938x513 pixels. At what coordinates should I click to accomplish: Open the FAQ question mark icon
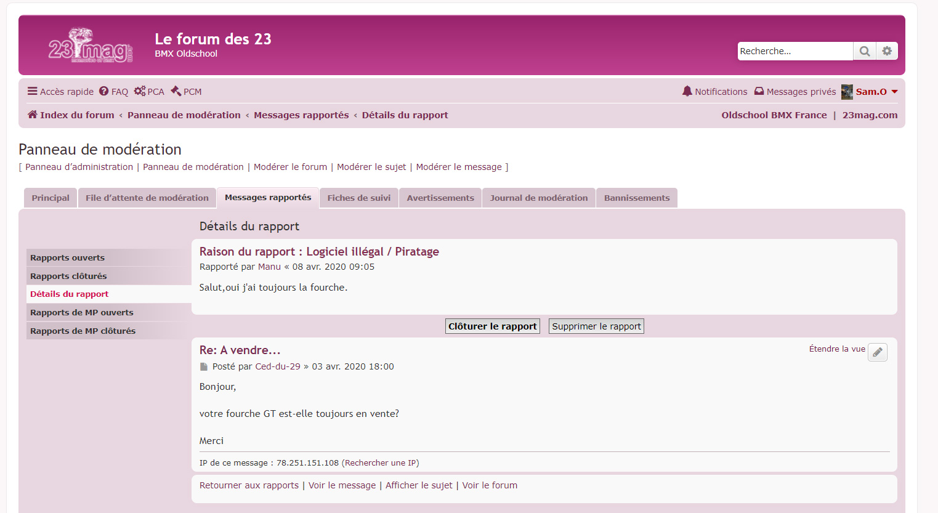click(x=104, y=91)
